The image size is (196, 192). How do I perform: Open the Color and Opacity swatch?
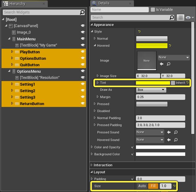click(161, 147)
